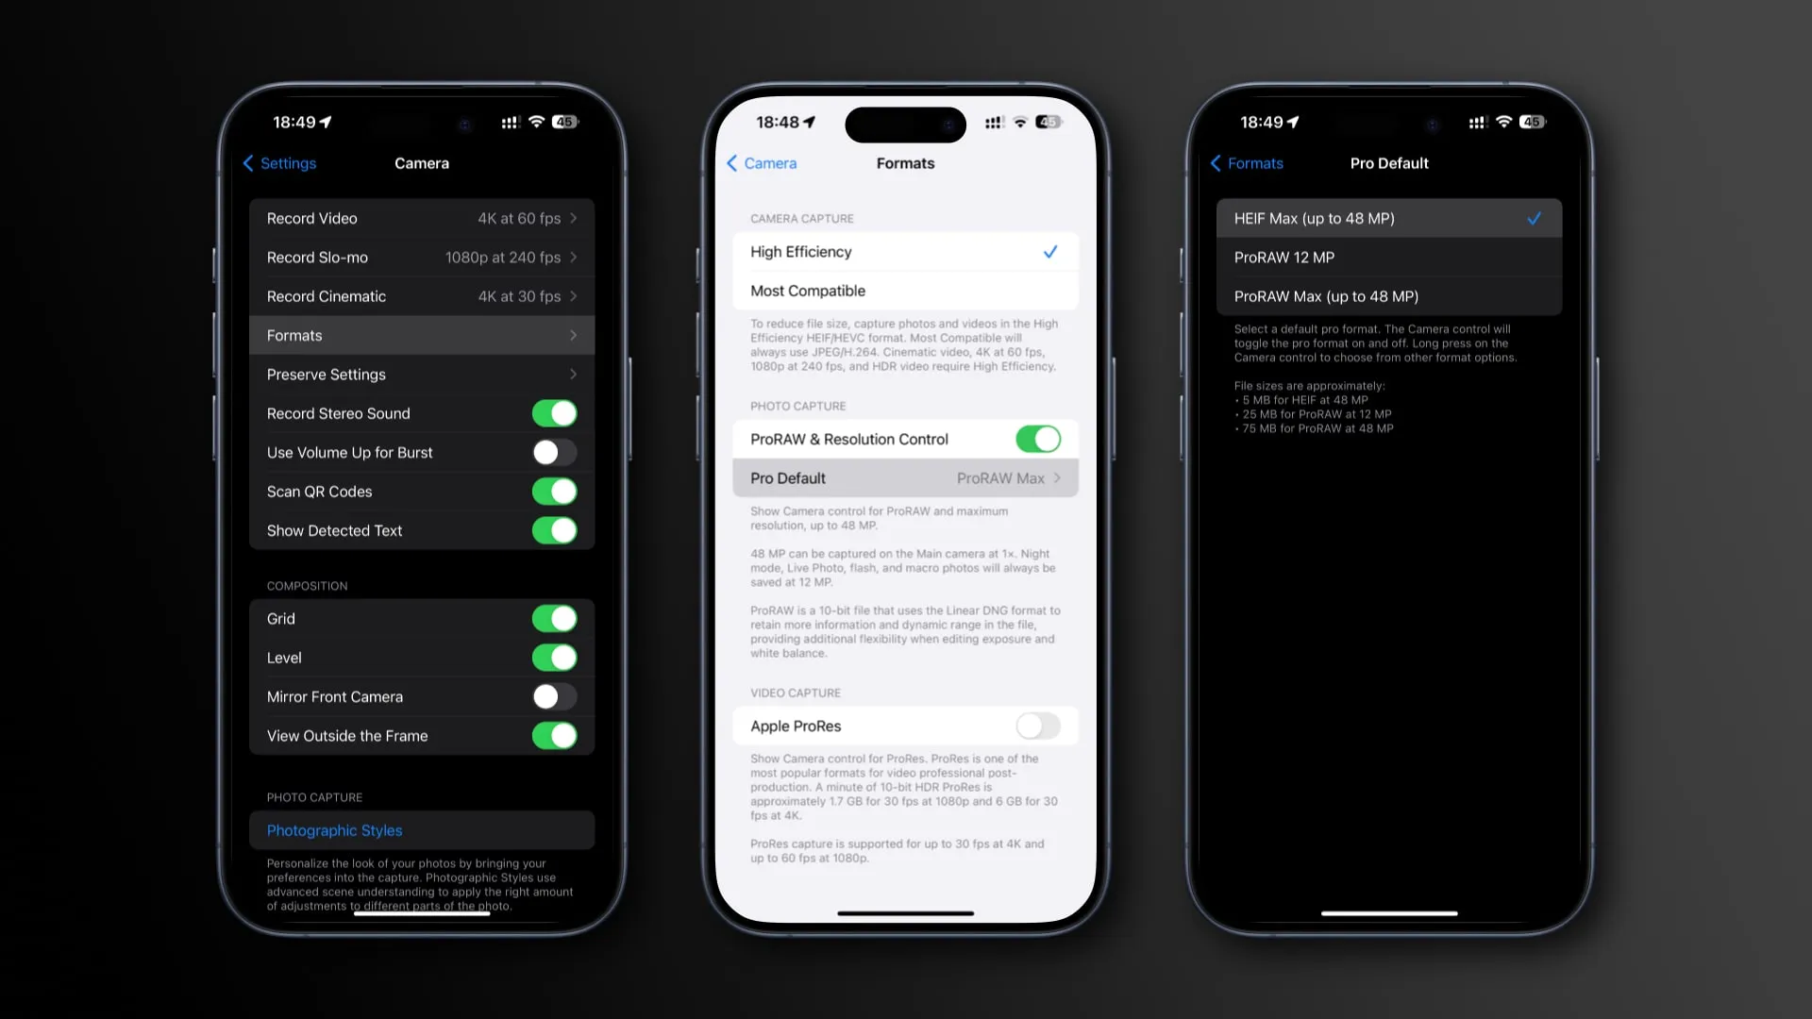1812x1019 pixels.
Task: Tap the checkmark next to High Efficiency
Action: click(1051, 251)
